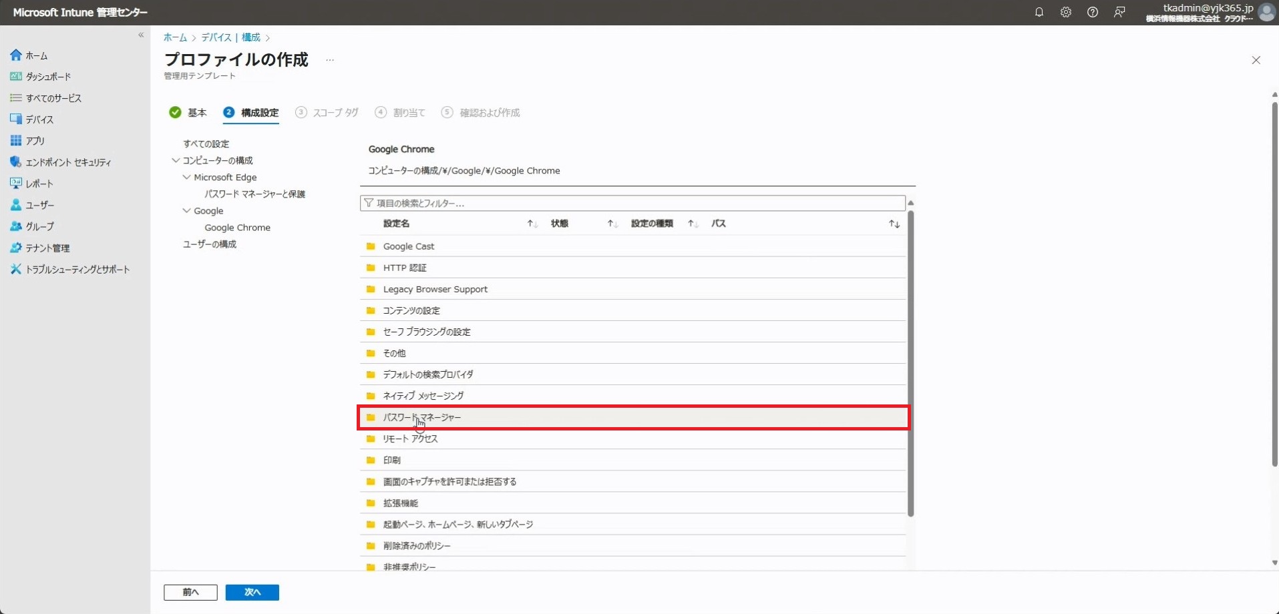Open Endpoint Security (エンドポイント セキュリティ) in sidebar
1279x614 pixels.
(x=67, y=162)
